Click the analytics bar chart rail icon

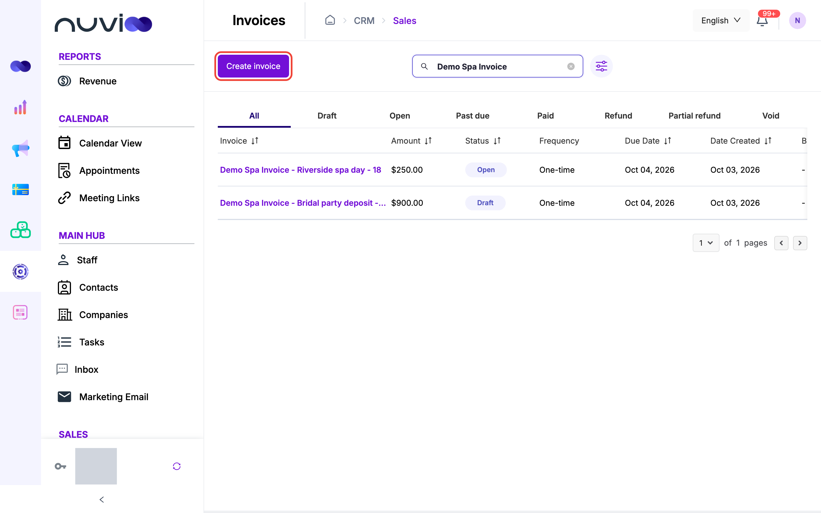[20, 107]
